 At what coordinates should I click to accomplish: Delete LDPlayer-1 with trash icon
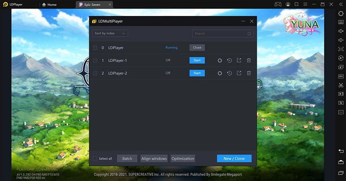(249, 60)
